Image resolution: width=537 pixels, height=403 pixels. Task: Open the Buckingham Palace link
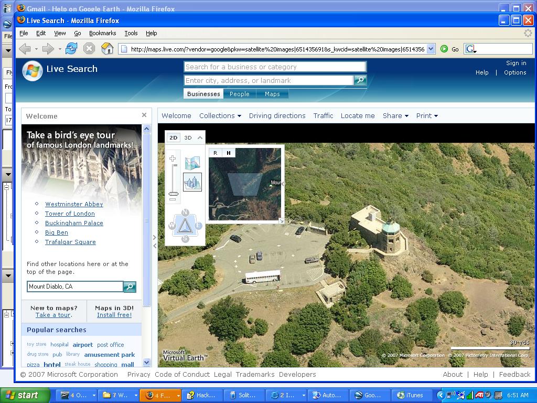[74, 222]
